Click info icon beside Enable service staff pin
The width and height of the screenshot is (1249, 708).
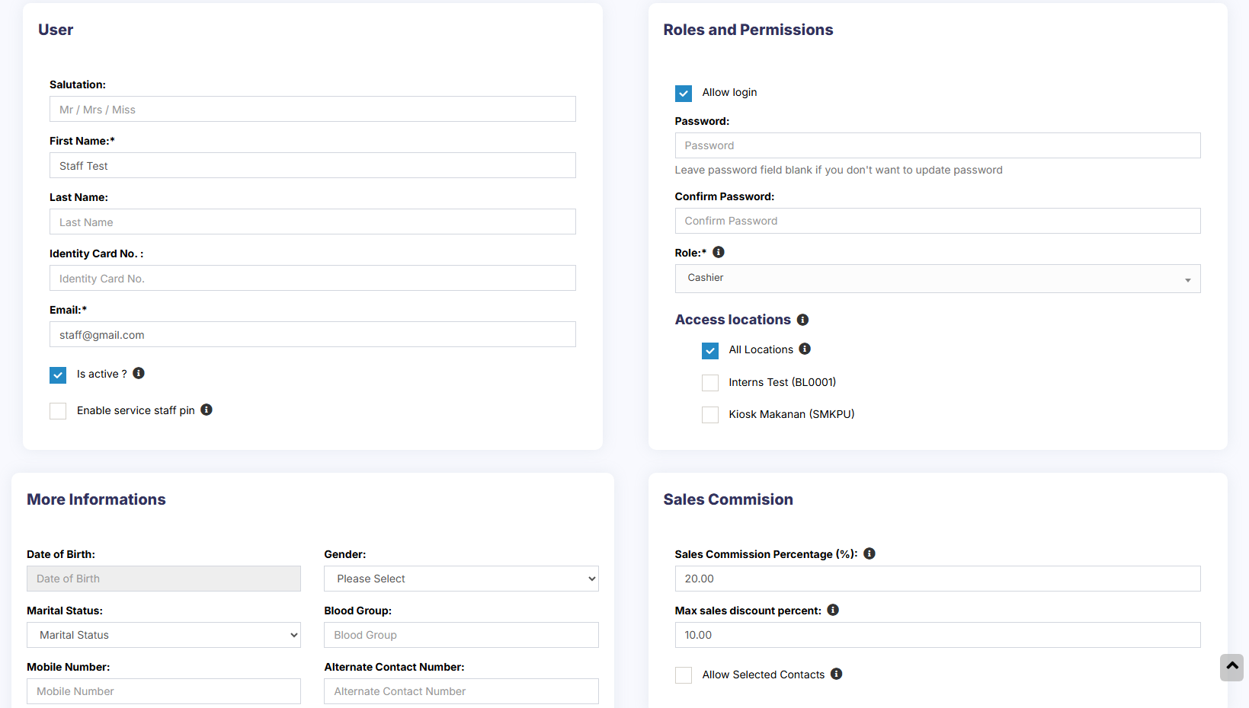[x=207, y=410]
